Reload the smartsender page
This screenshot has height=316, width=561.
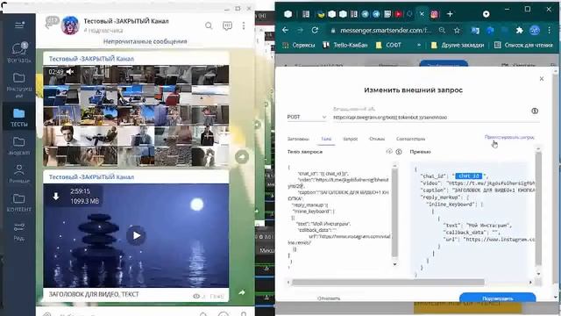point(315,31)
